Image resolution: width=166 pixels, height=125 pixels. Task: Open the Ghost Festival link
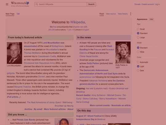pos(95,116)
